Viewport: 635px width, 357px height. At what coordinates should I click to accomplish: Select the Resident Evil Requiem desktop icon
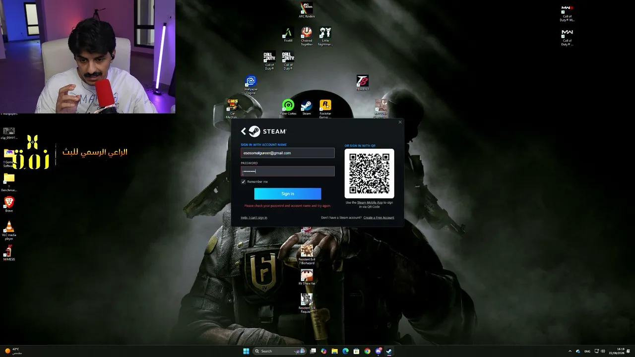[x=307, y=303]
